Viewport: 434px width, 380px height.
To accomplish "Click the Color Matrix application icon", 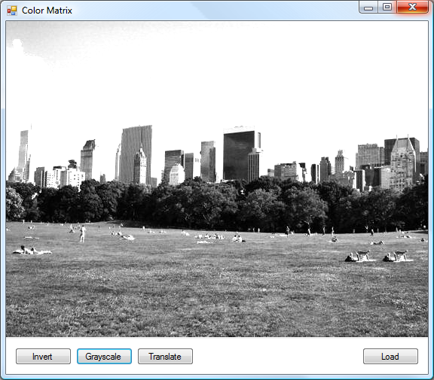I will (12, 11).
